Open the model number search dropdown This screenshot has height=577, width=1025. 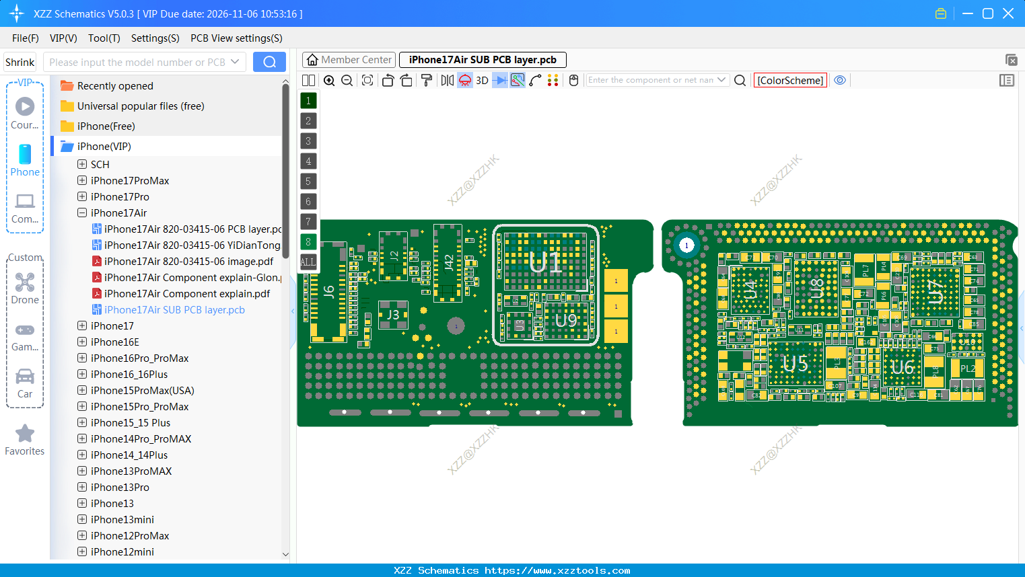click(x=235, y=62)
